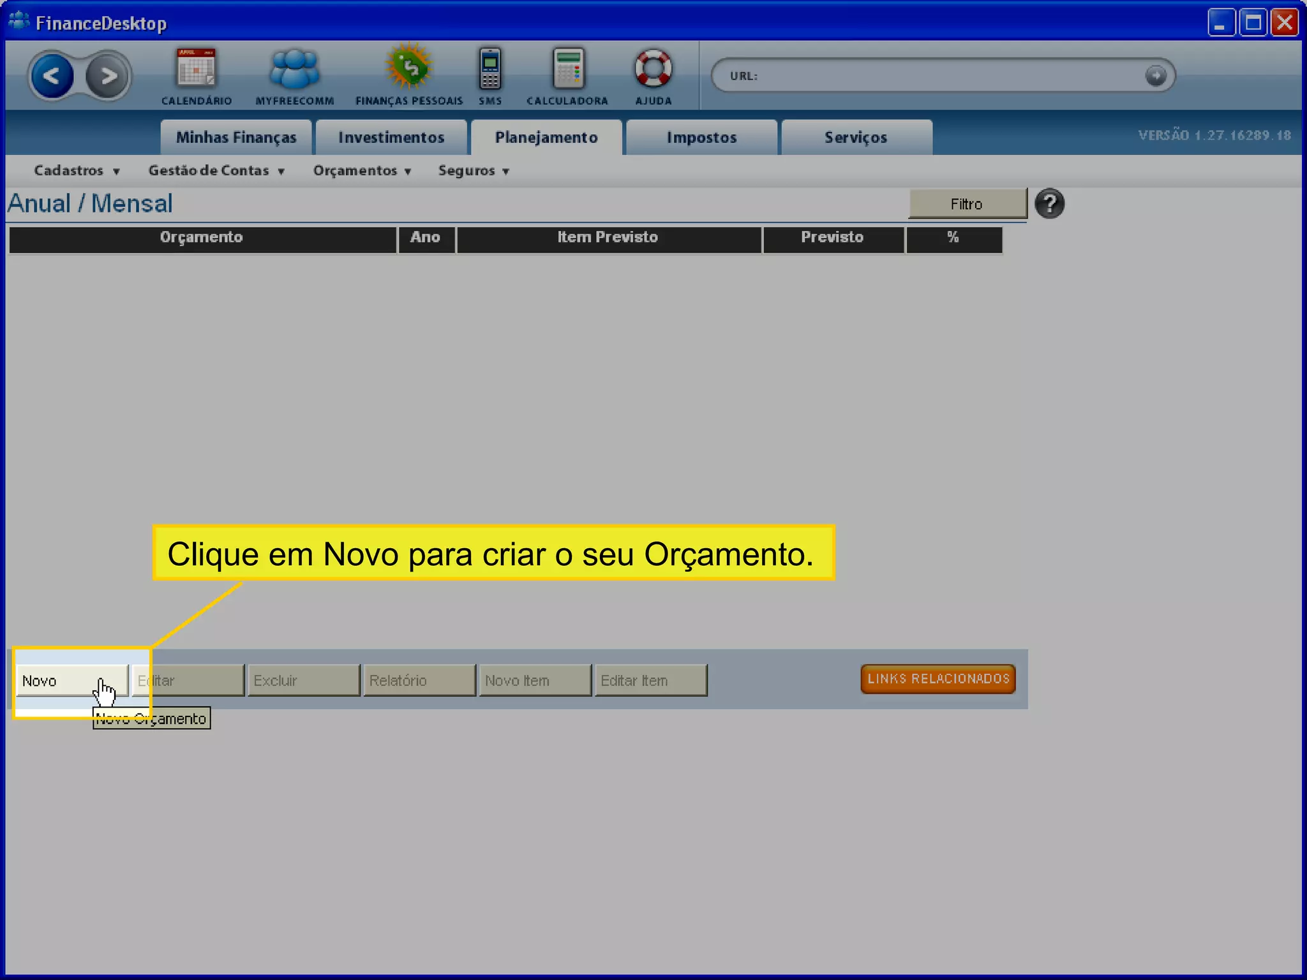Switch to the Minhas Finanças tab
The width and height of the screenshot is (1307, 980).
pyautogui.click(x=236, y=138)
